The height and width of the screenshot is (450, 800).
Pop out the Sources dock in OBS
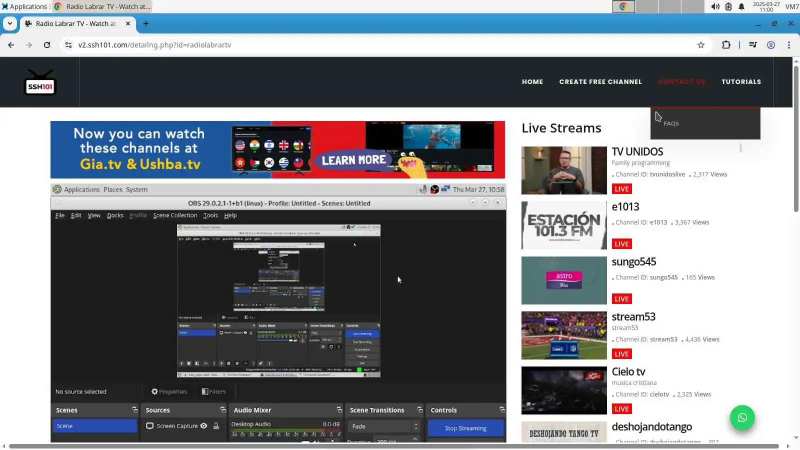point(223,410)
